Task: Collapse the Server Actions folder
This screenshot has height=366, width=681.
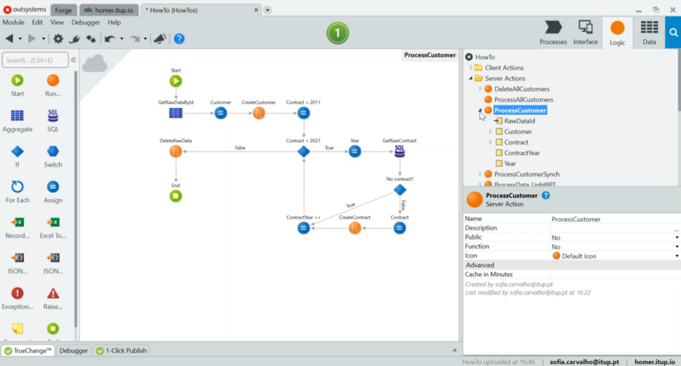Action: [x=471, y=78]
